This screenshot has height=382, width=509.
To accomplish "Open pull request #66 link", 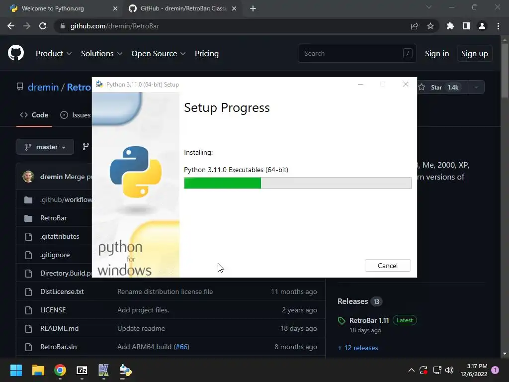I will pyautogui.click(x=181, y=347).
